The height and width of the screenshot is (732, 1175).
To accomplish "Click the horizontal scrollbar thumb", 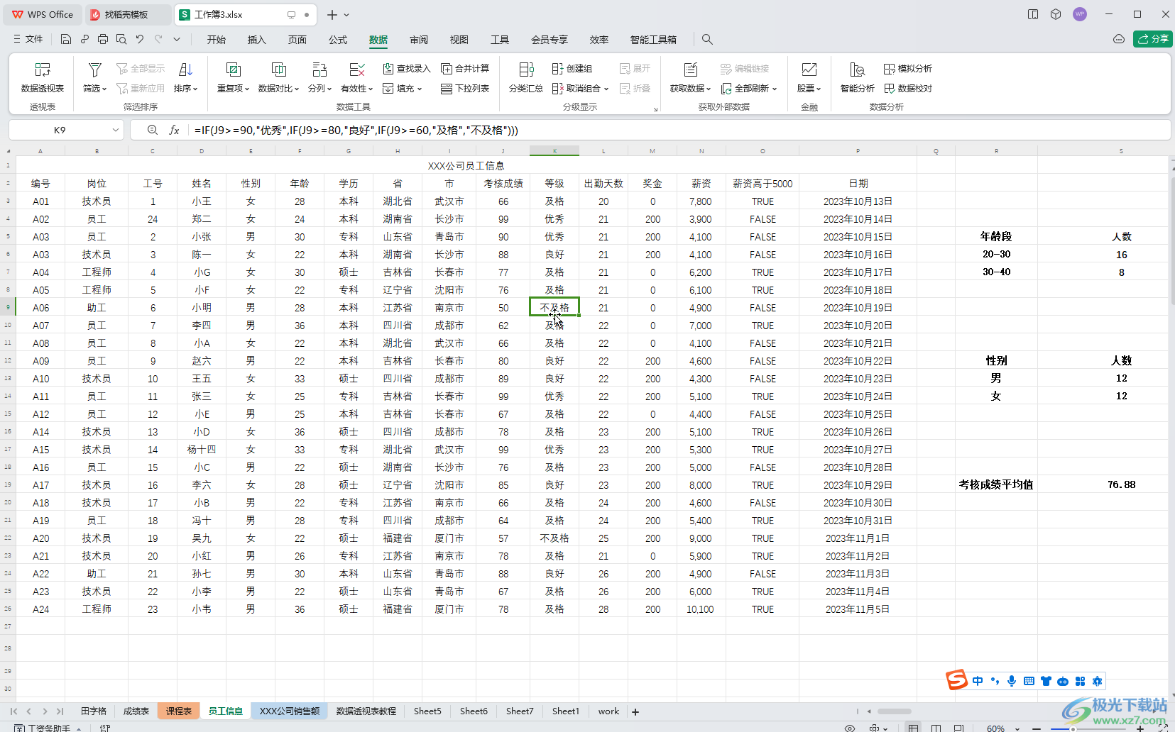I will click(894, 711).
